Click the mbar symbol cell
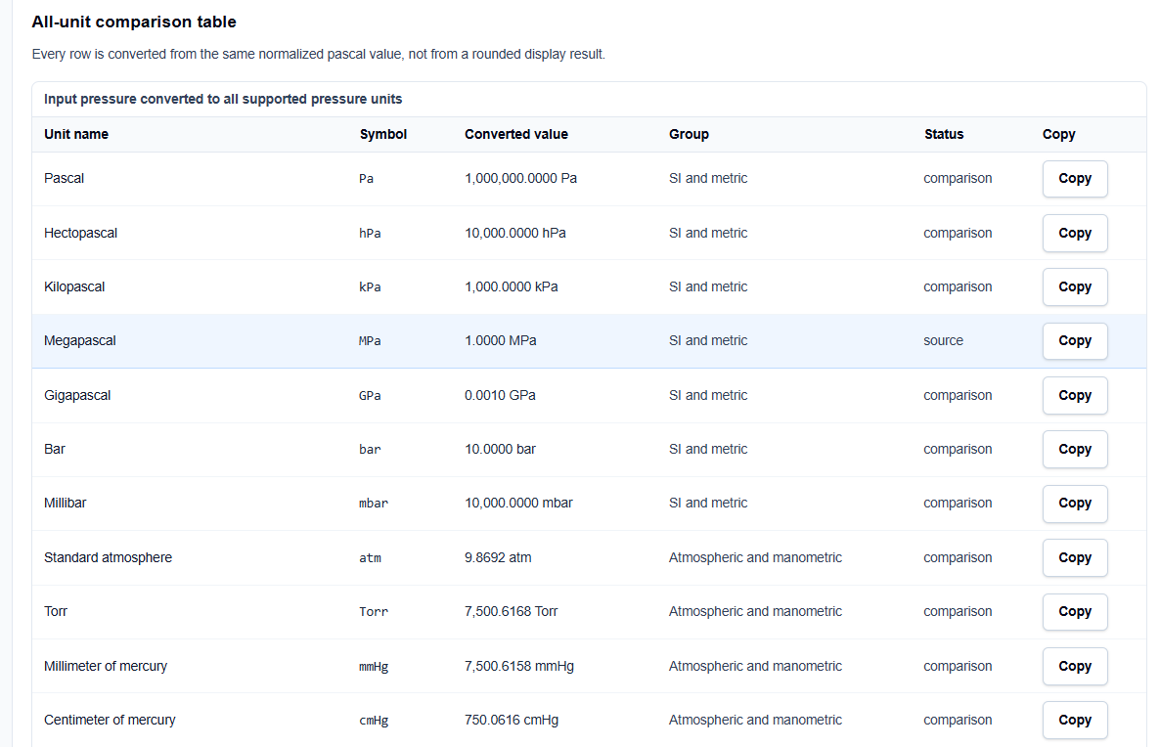1160x747 pixels. coord(374,504)
